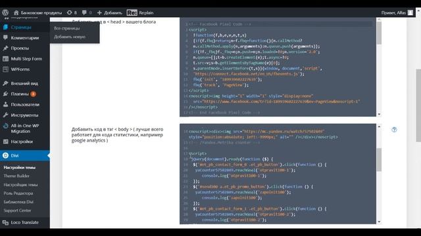The width and height of the screenshot is (421, 236).
Task: Click head editor scrollbar thumb
Action: [x=379, y=33]
